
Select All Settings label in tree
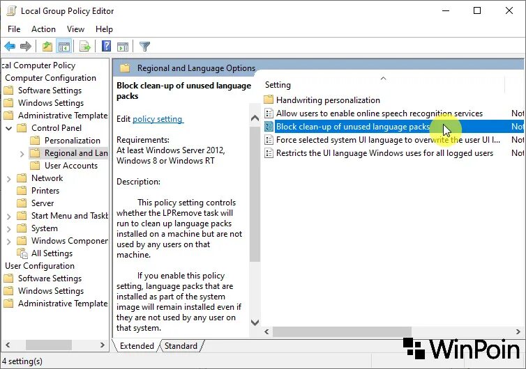(x=52, y=253)
